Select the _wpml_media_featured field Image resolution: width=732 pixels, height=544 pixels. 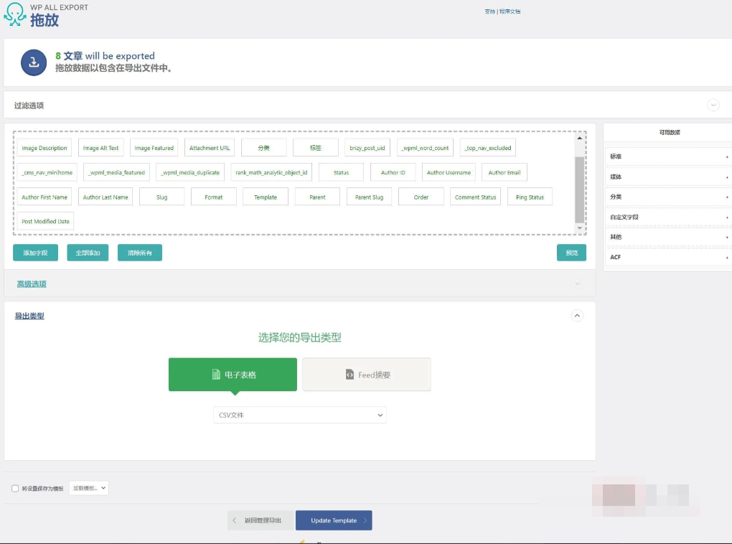117,172
